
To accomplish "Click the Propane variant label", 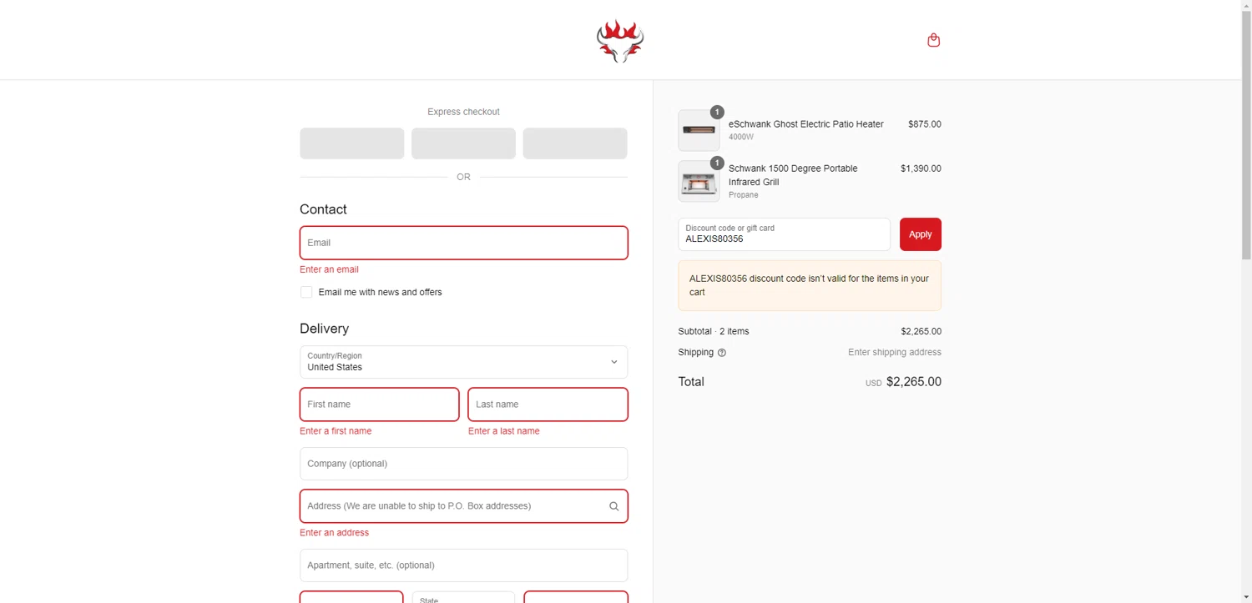I will coord(744,195).
